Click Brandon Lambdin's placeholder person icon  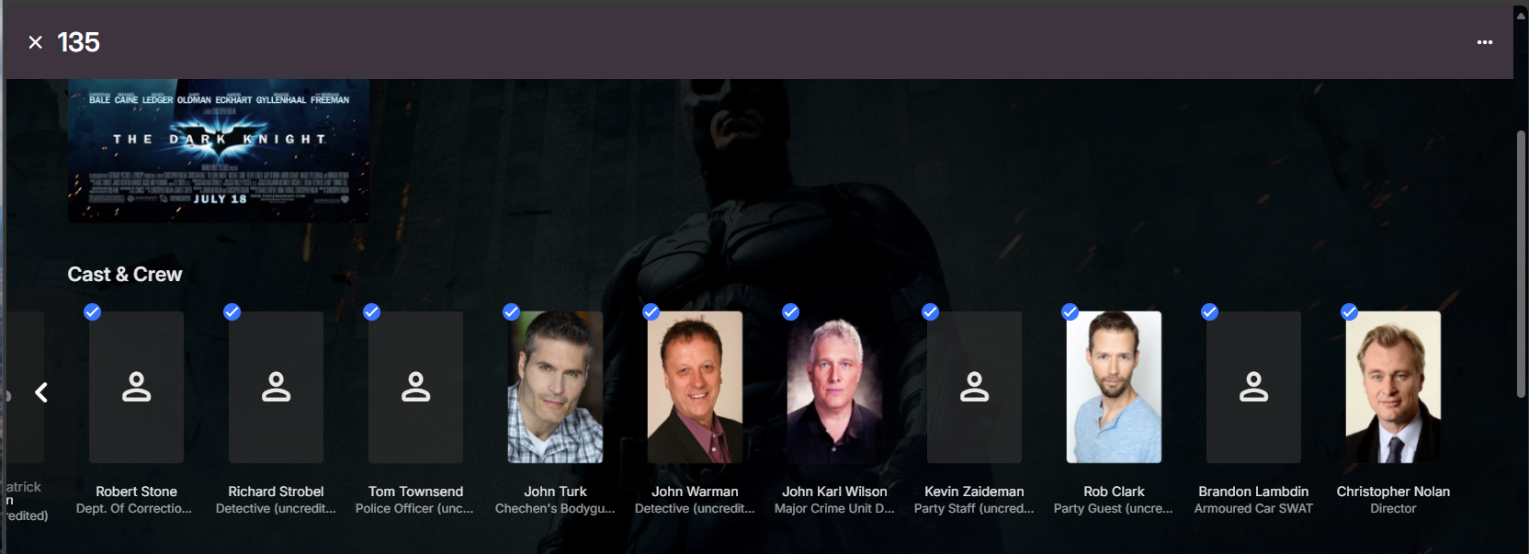tap(1253, 387)
